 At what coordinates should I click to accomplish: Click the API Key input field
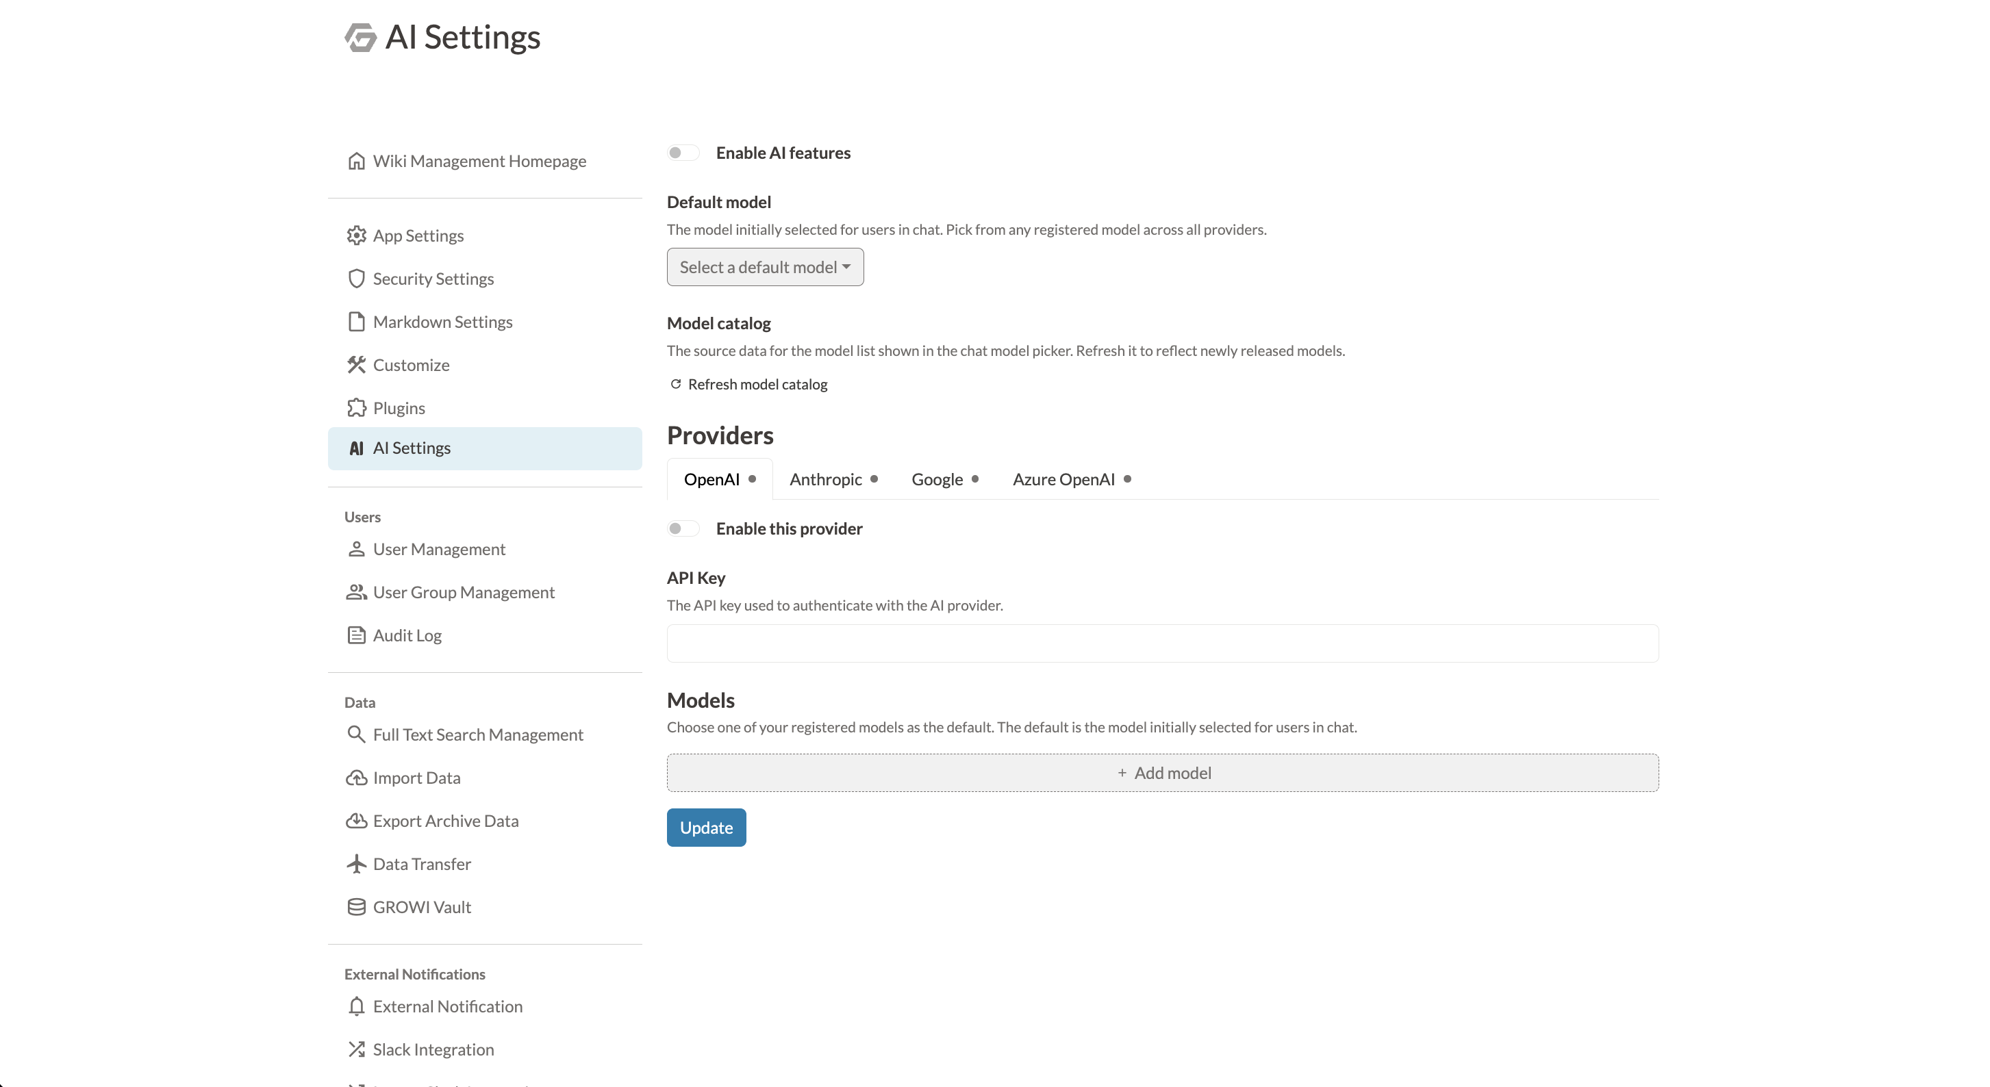coord(1163,644)
